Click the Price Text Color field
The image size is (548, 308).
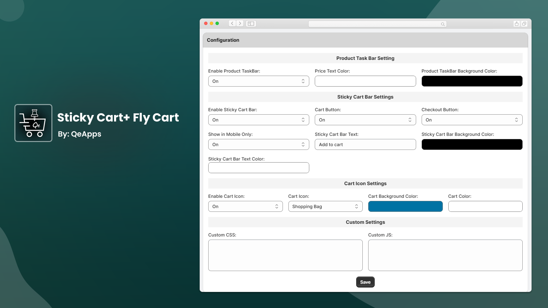[x=365, y=81]
